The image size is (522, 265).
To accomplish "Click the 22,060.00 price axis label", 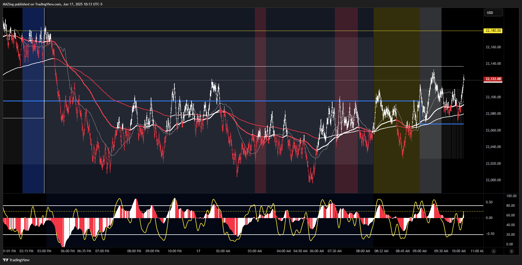I will click(x=493, y=130).
